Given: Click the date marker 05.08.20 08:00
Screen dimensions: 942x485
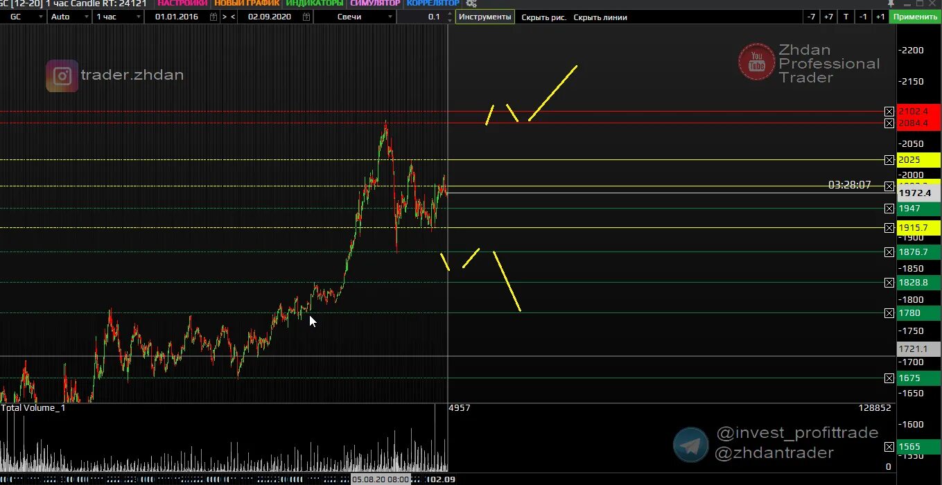Looking at the screenshot, I should click(x=381, y=479).
